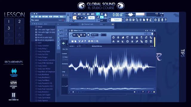This screenshot has height=107, width=191.
Task: Toggle Edison link chain icon
Action: click(x=71, y=35)
